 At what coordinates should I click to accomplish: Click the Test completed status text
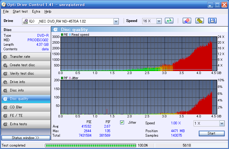pos(13,145)
